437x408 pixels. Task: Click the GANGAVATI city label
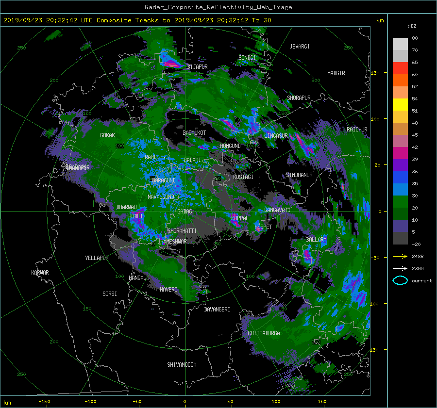[x=277, y=210]
